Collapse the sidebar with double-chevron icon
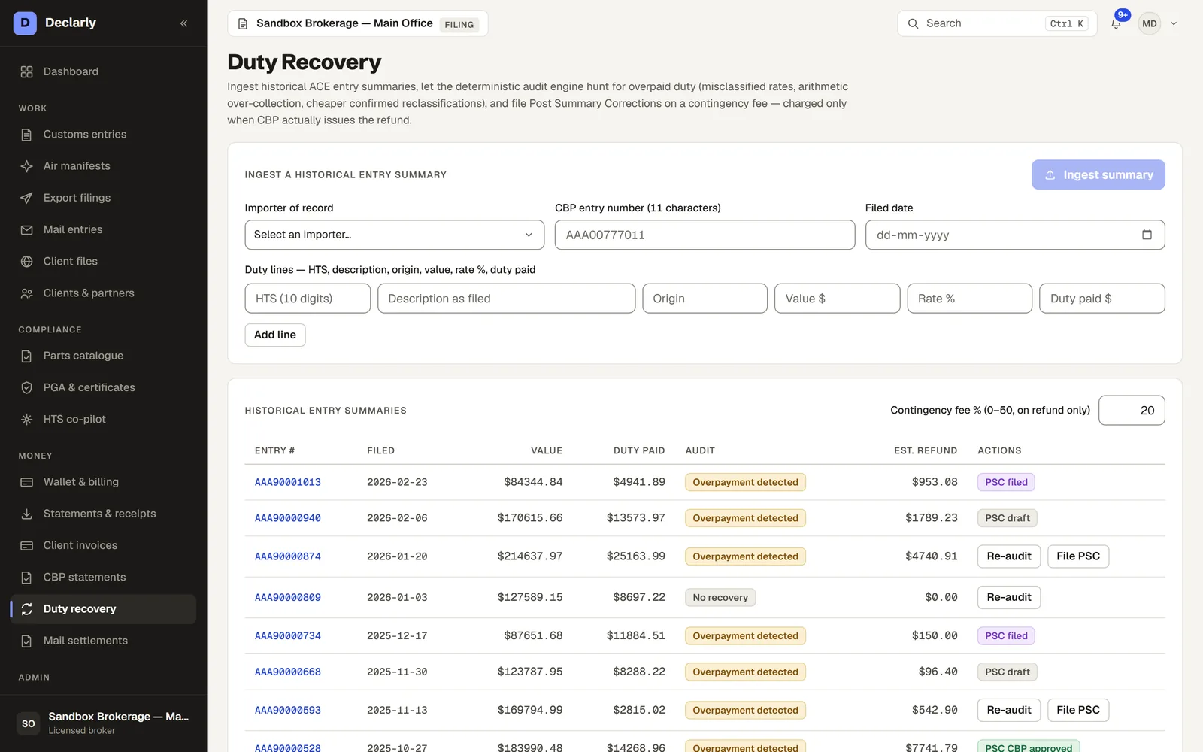1203x752 pixels. 184,23
